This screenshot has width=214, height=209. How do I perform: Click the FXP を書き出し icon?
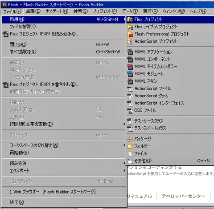click(6, 84)
